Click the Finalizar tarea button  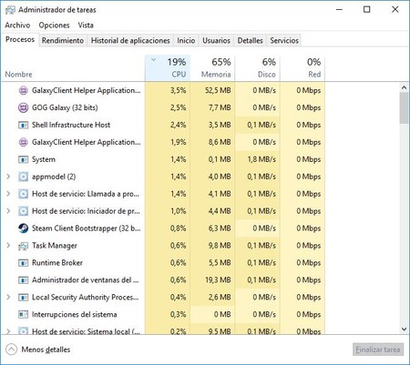pos(378,350)
